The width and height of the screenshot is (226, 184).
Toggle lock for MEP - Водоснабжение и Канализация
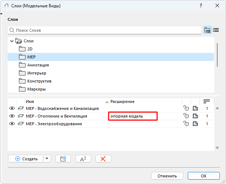[x=186, y=108]
